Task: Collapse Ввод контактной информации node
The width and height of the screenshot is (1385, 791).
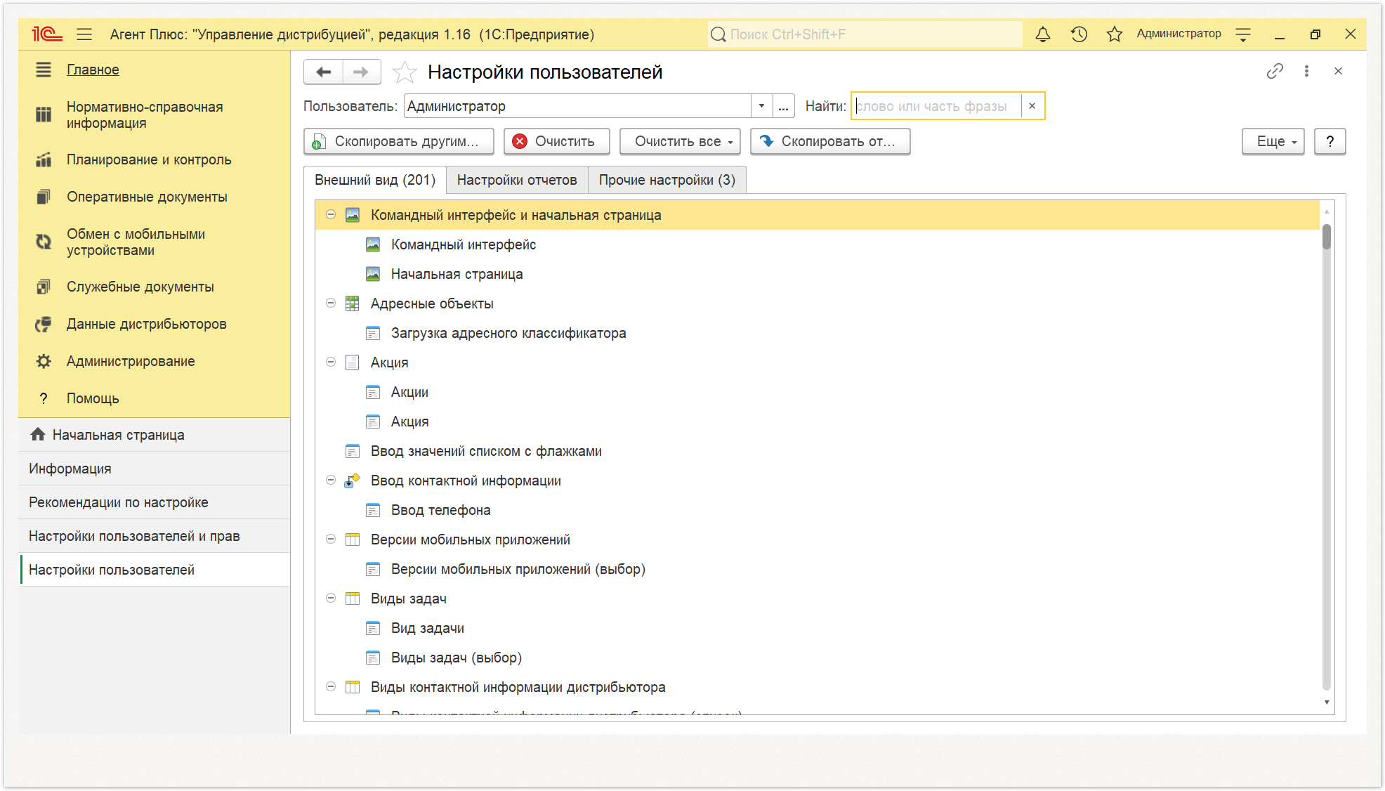Action: coord(331,481)
